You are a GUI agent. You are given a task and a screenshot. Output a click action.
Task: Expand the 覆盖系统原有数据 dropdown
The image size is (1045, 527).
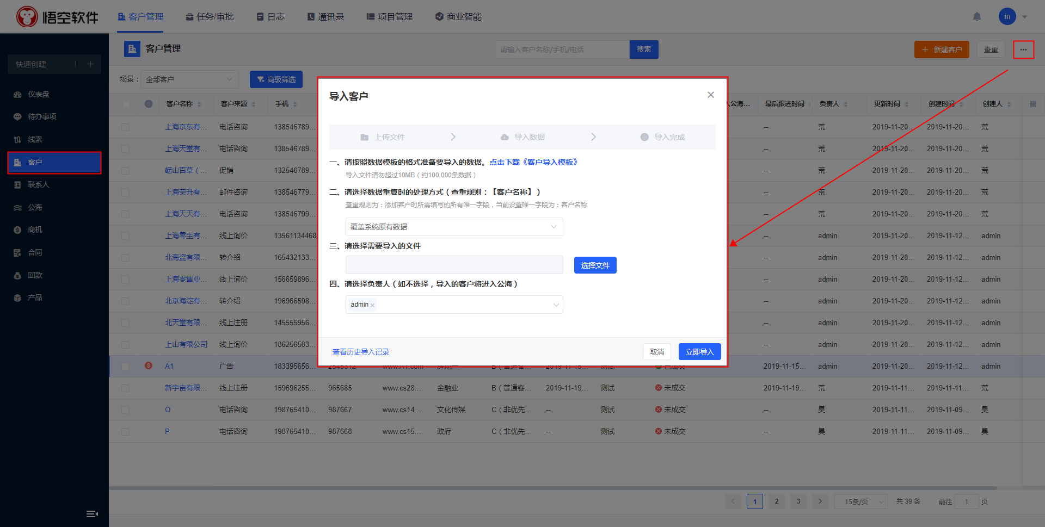pyautogui.click(x=454, y=227)
